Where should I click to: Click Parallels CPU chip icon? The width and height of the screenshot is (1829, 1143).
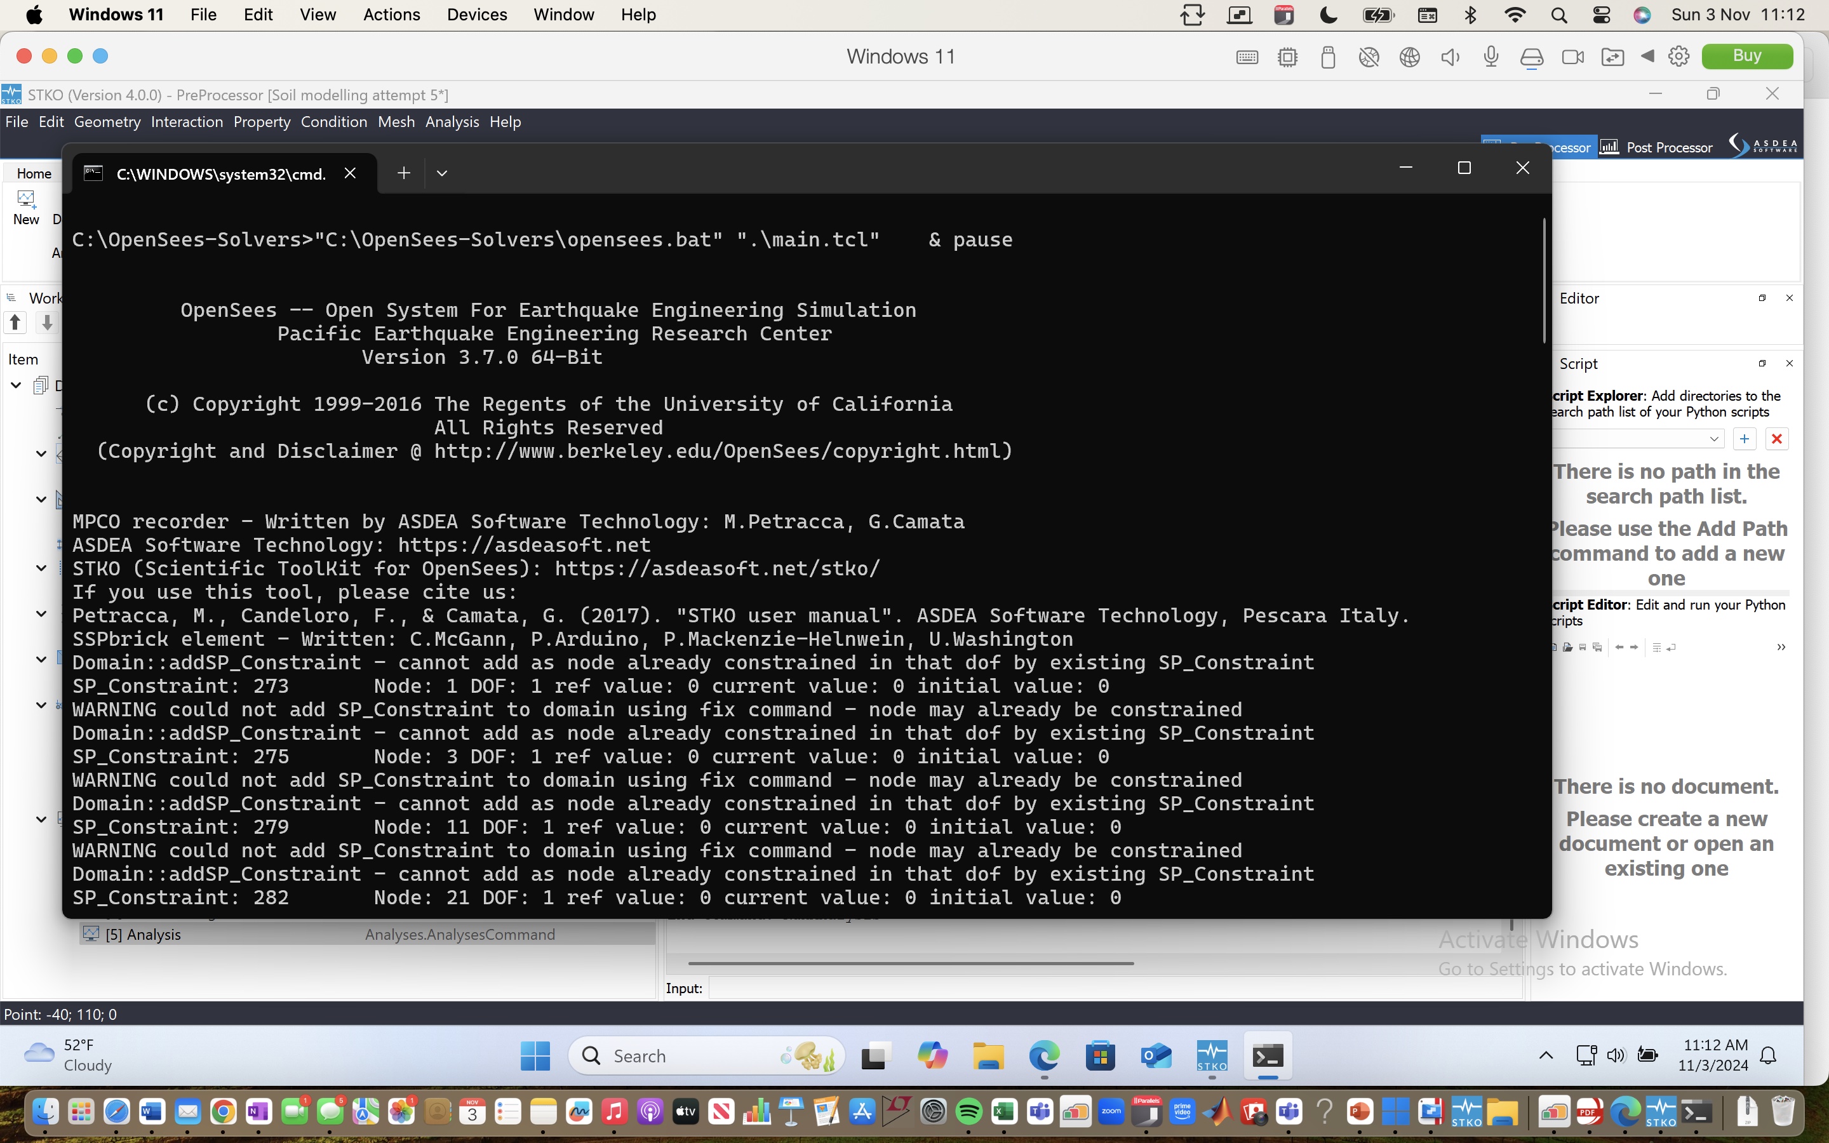coord(1288,57)
